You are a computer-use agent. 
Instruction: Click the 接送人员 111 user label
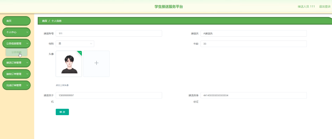point(306,6)
